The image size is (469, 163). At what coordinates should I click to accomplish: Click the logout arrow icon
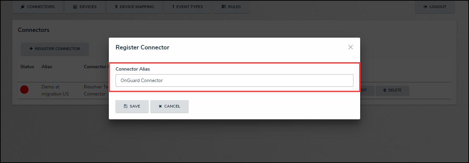425,7
